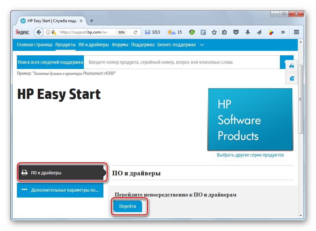Screen dimensions: 316x231
Task: Click the 90% zoom level indicator
Action: 122,32
